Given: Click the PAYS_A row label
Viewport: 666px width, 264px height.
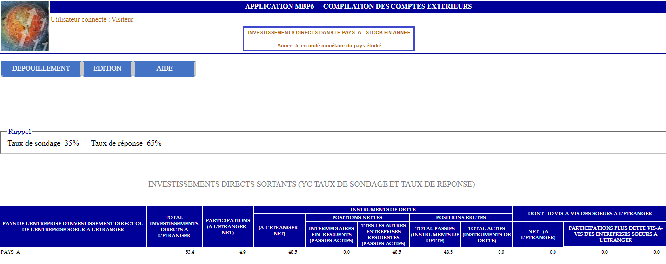Looking at the screenshot, I should [x=10, y=252].
